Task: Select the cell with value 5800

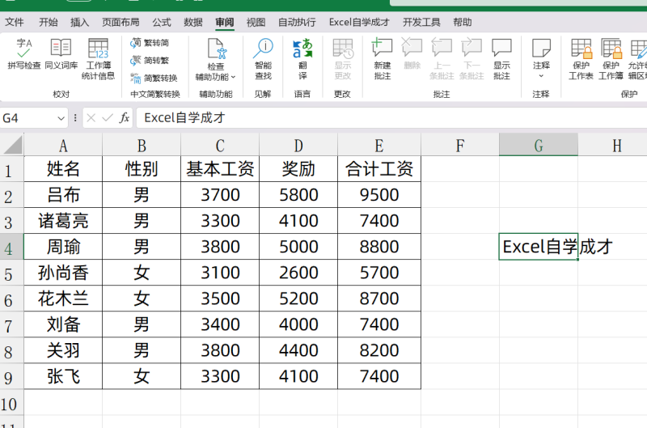Action: (x=298, y=194)
